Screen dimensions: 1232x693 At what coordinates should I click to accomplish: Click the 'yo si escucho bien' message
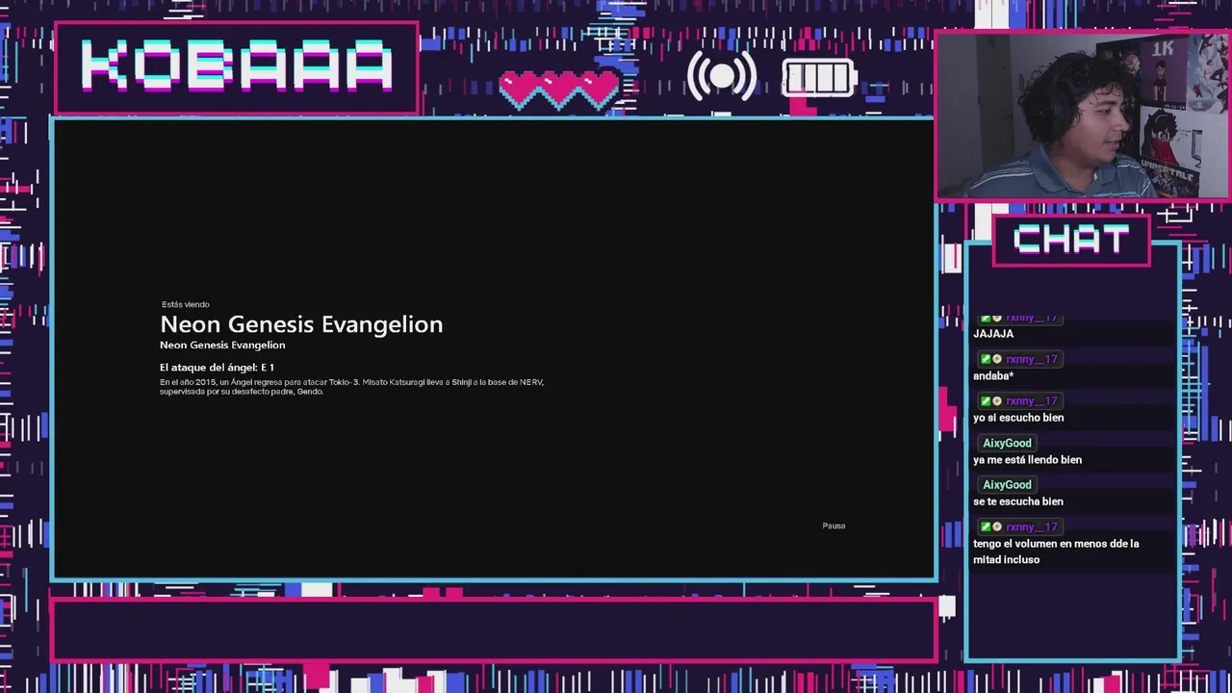[x=1018, y=418]
